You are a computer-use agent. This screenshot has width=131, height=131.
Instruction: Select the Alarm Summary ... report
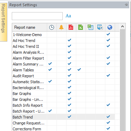tap(28, 64)
